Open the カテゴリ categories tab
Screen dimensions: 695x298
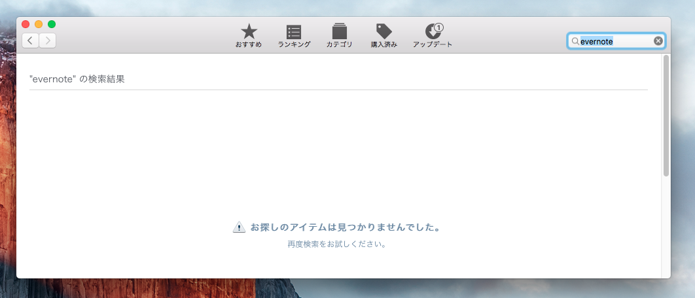340,36
